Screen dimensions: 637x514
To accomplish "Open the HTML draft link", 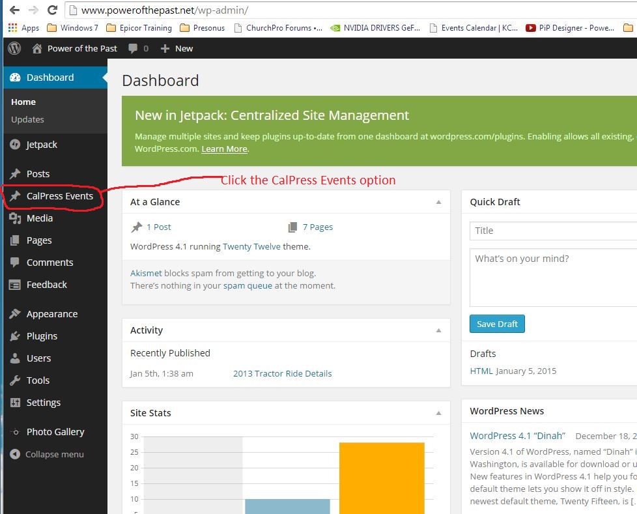I will 481,371.
